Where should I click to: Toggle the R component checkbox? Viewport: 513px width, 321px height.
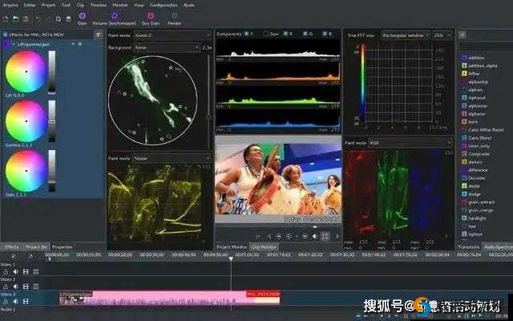[x=285, y=34]
